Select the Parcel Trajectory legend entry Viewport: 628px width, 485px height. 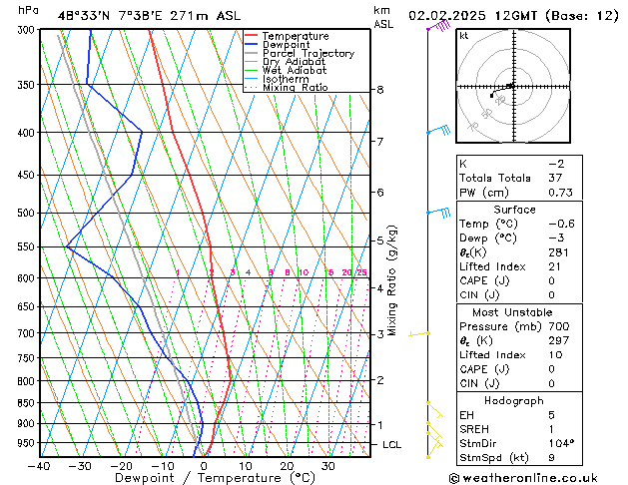pyautogui.click(x=308, y=54)
